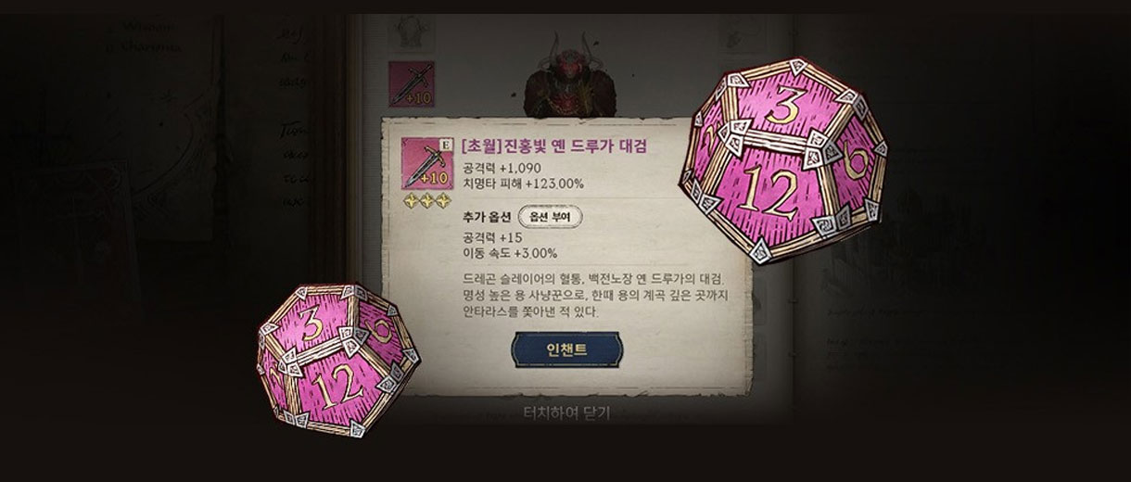Select the 공격력 +15 bonus option
This screenshot has width=1131, height=482.
coord(491,236)
